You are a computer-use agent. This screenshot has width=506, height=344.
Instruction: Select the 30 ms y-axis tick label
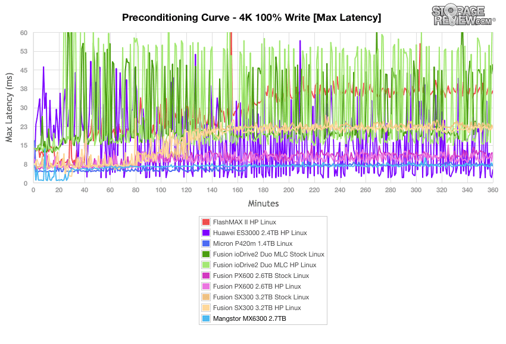coord(24,108)
